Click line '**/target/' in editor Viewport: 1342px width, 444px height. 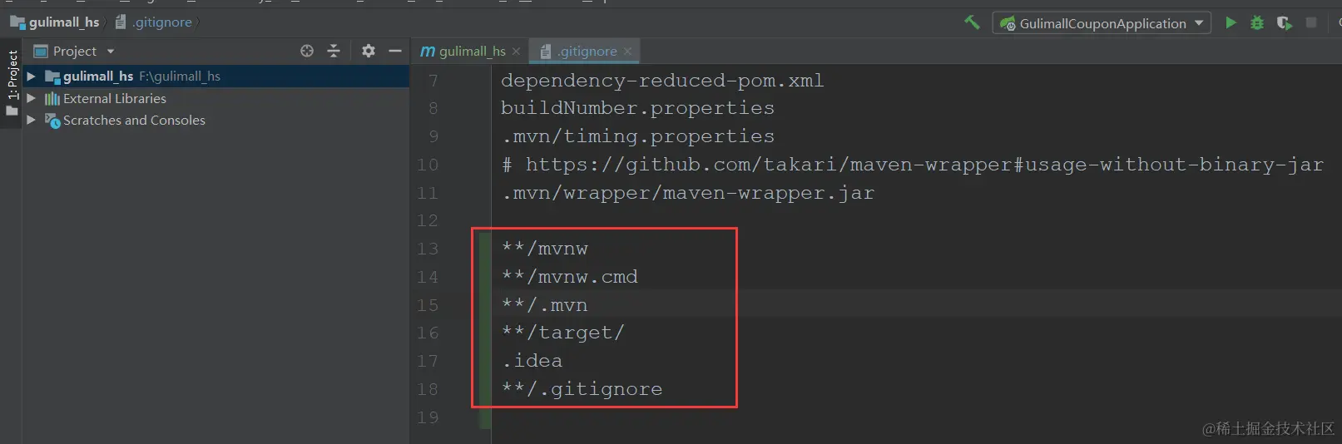point(562,333)
